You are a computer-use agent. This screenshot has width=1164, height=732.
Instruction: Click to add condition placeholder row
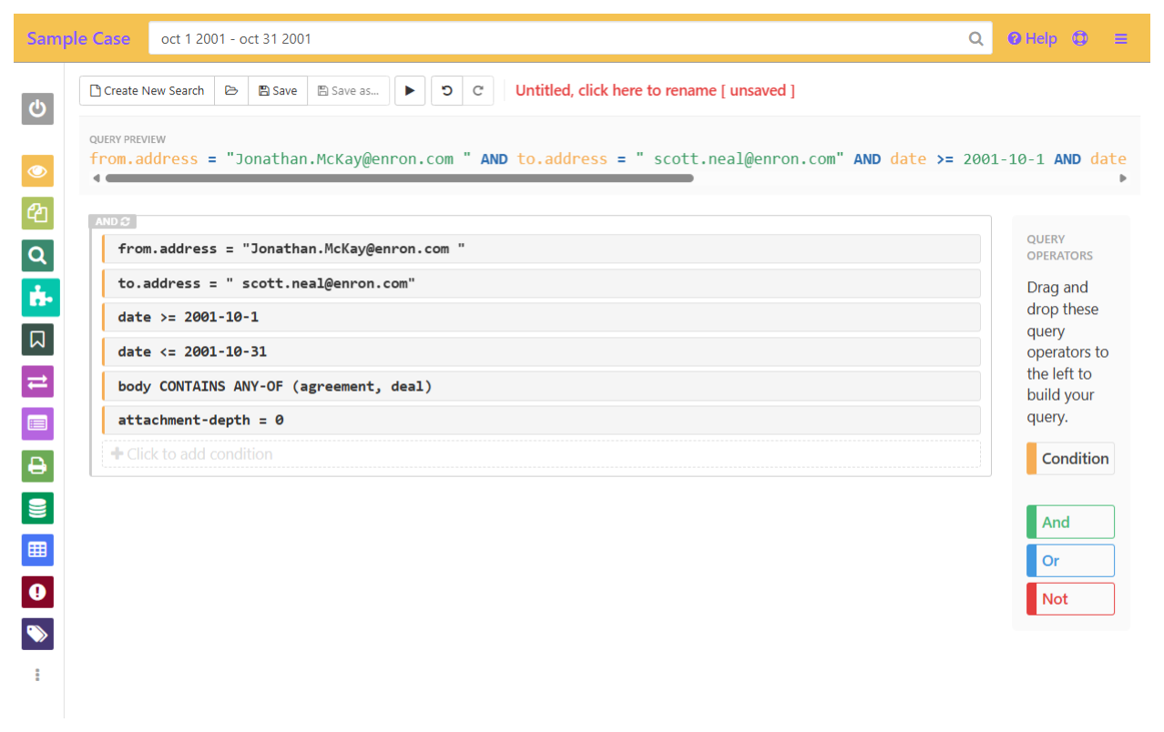click(540, 453)
